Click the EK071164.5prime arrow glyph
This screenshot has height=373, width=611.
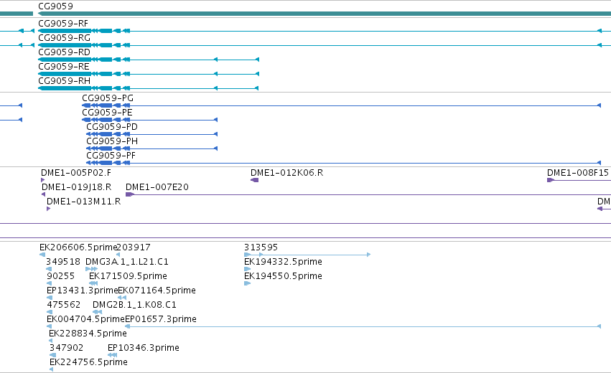click(122, 298)
